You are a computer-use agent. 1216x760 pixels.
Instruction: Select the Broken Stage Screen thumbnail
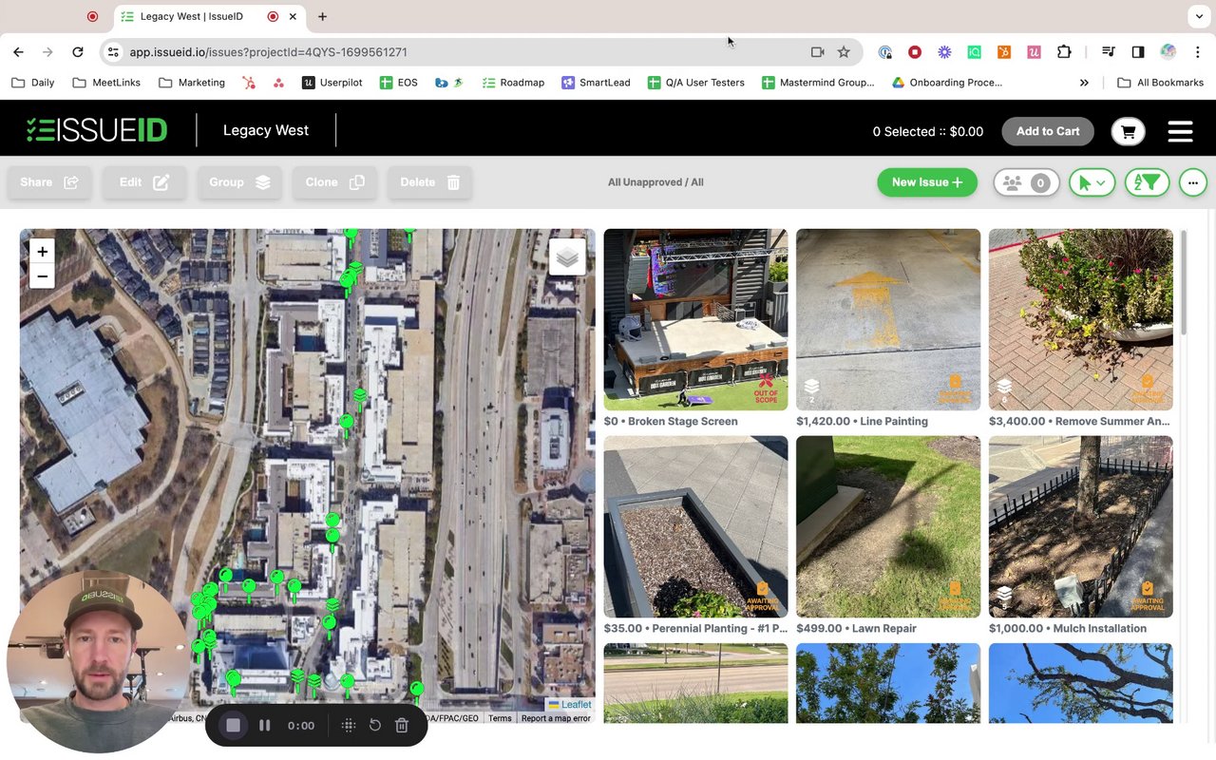coord(695,319)
